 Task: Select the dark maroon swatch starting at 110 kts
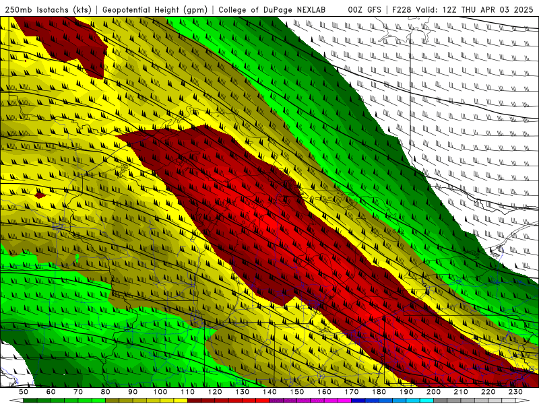click(x=194, y=401)
